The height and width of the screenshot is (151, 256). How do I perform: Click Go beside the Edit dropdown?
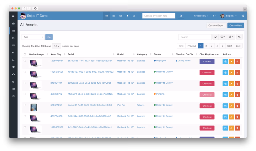click(49, 37)
